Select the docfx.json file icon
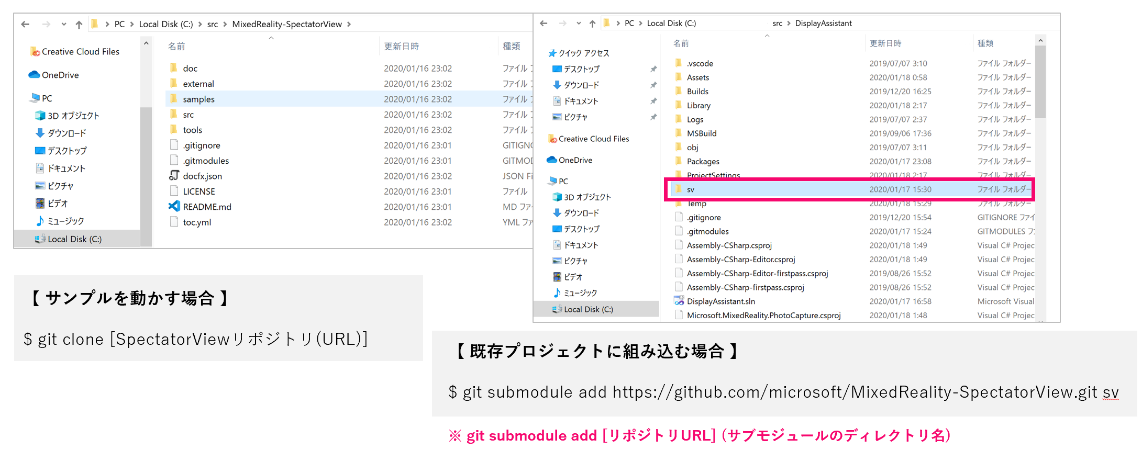Screen dimensions: 1142x450 coord(174,176)
